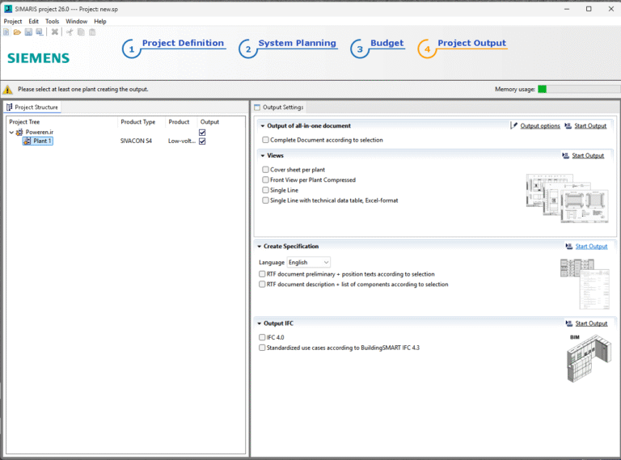Screen dimensions: 621x460
Task: Enable the IFC 4.0 checkbox
Action: tap(262, 337)
